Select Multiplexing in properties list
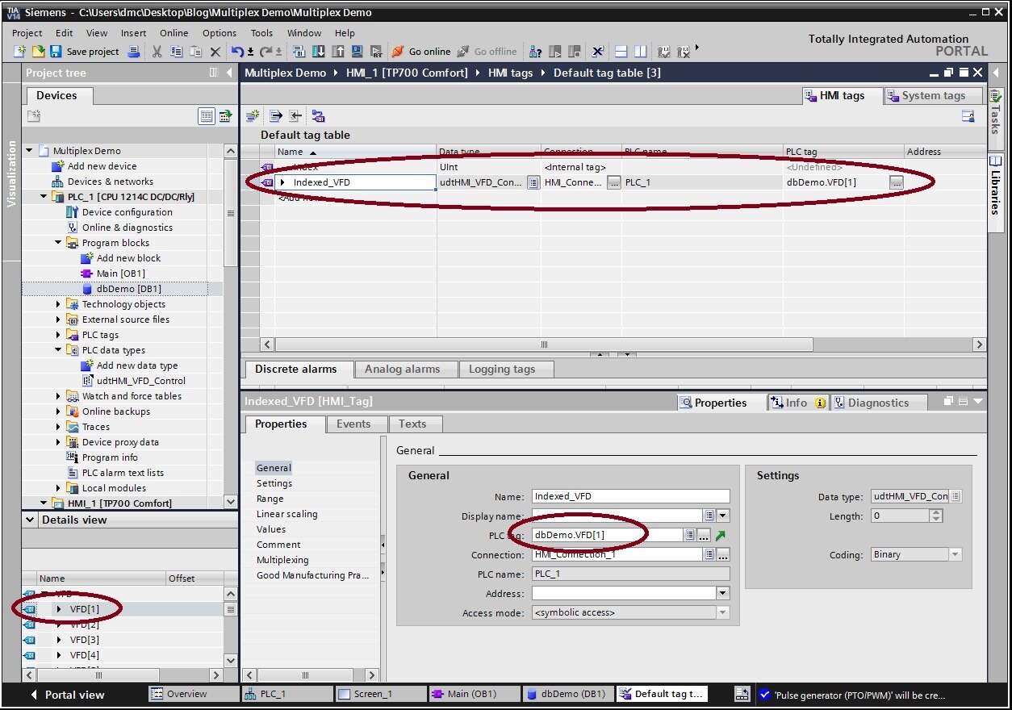This screenshot has width=1012, height=710. [282, 560]
